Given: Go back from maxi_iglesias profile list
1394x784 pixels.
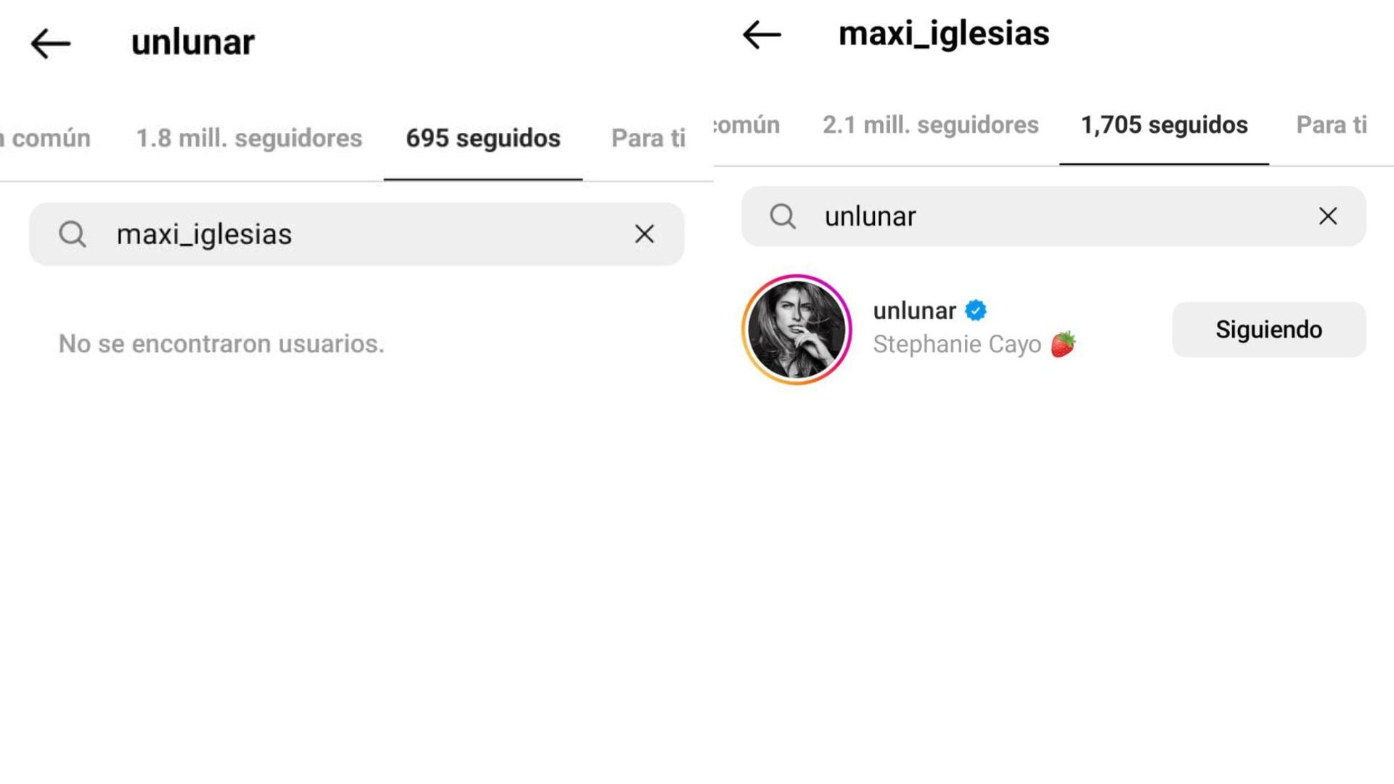Looking at the screenshot, I should tap(762, 34).
